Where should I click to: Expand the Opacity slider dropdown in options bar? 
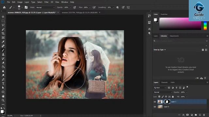coord(71,7)
